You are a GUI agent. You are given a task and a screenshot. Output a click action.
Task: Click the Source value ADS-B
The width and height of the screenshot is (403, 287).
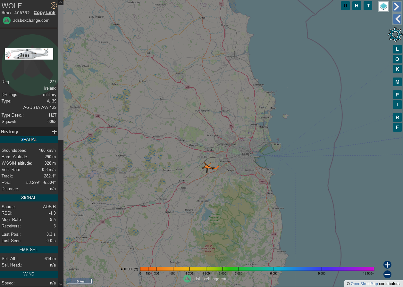pyautogui.click(x=49, y=207)
